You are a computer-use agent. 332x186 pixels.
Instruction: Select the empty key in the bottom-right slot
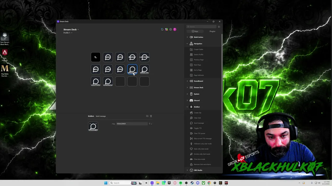coord(144,81)
